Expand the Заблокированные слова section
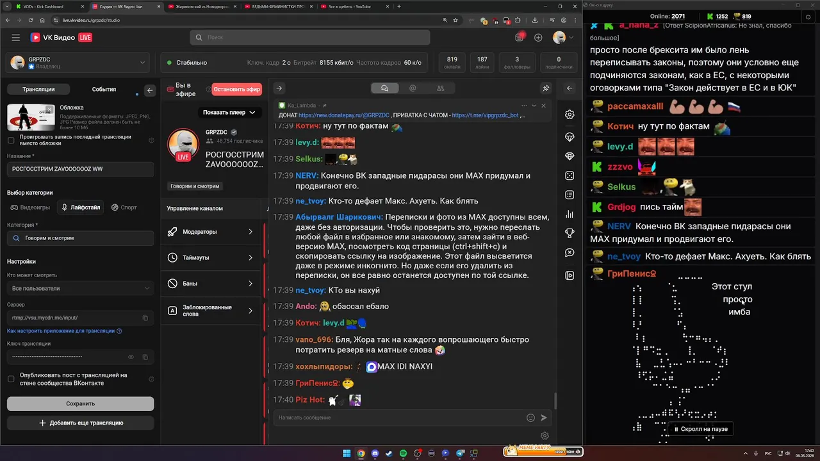The image size is (820, 461). 210,311
